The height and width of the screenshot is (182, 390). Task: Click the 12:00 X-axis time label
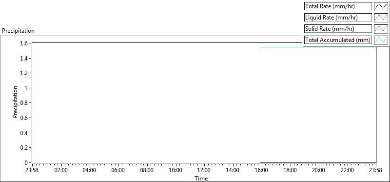point(204,171)
